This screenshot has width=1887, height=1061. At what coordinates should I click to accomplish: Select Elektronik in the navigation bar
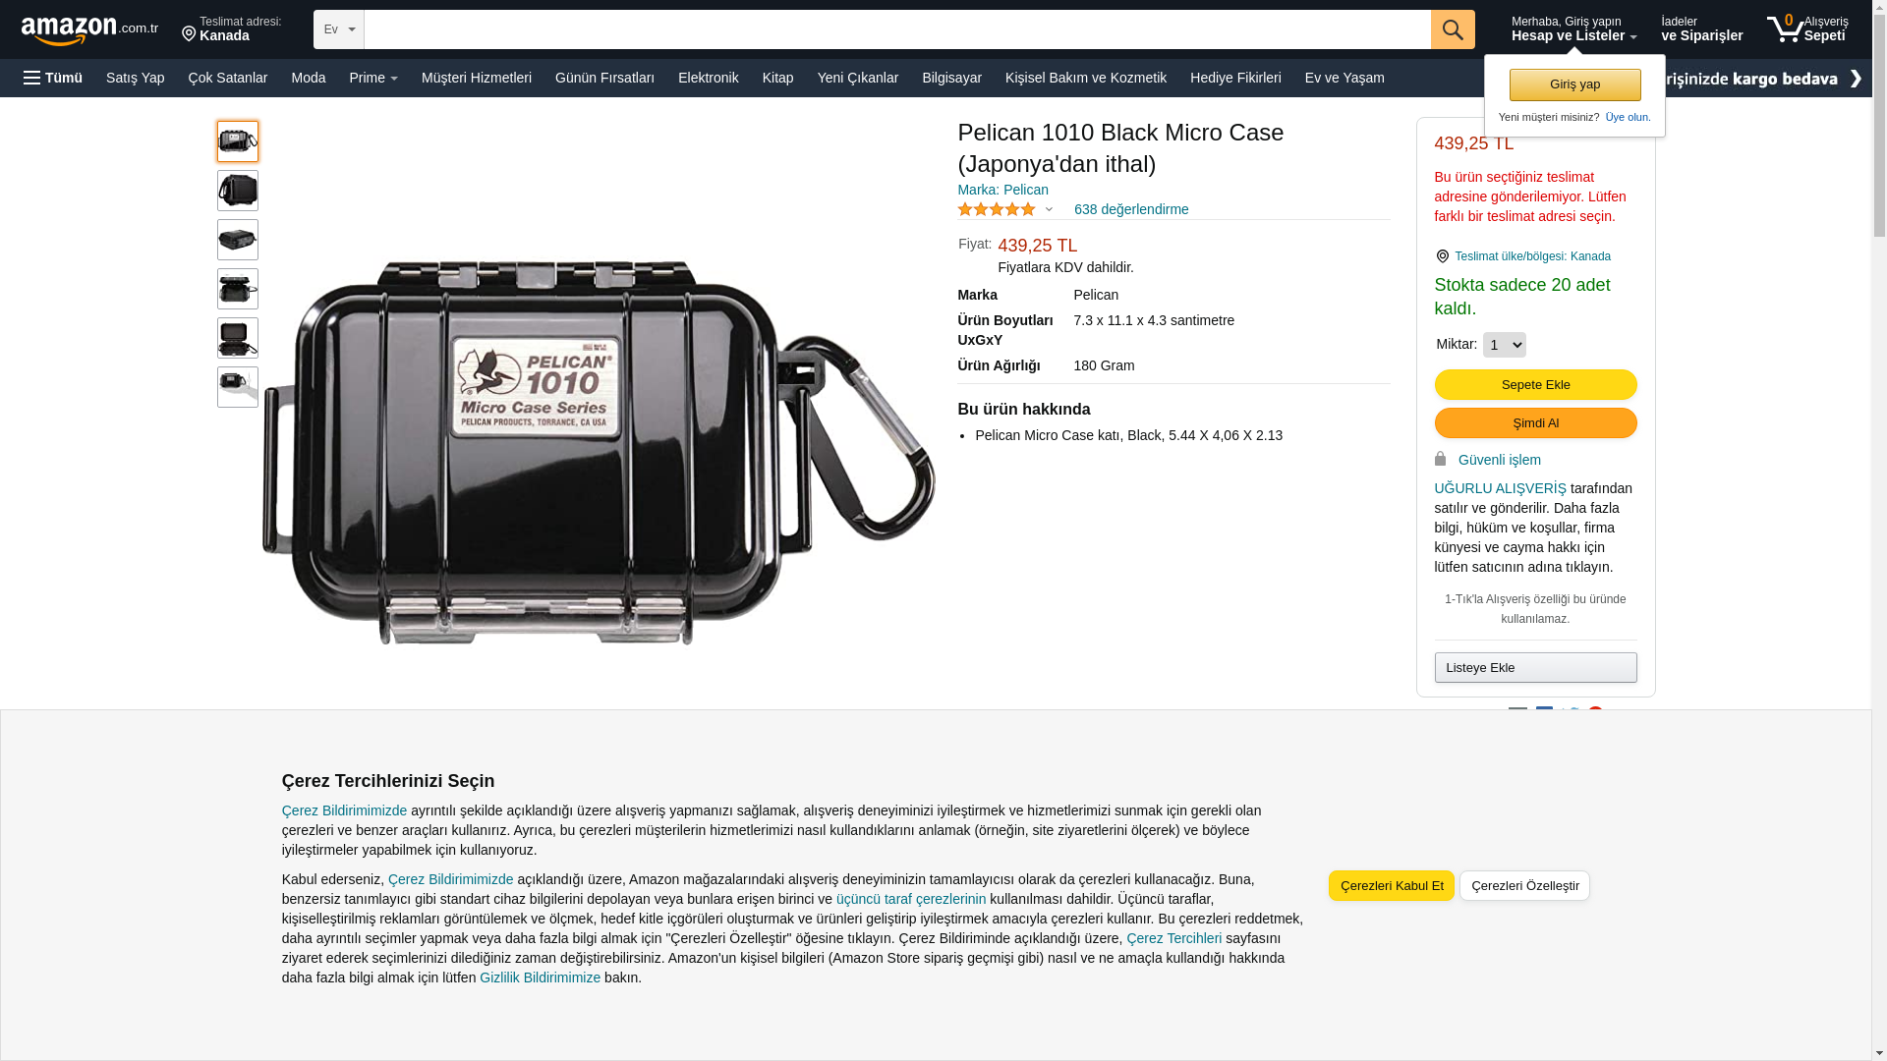tap(708, 78)
